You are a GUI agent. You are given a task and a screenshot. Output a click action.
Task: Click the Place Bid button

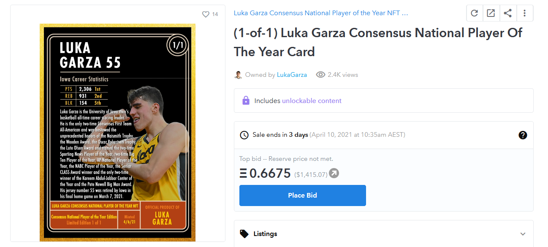point(302,195)
